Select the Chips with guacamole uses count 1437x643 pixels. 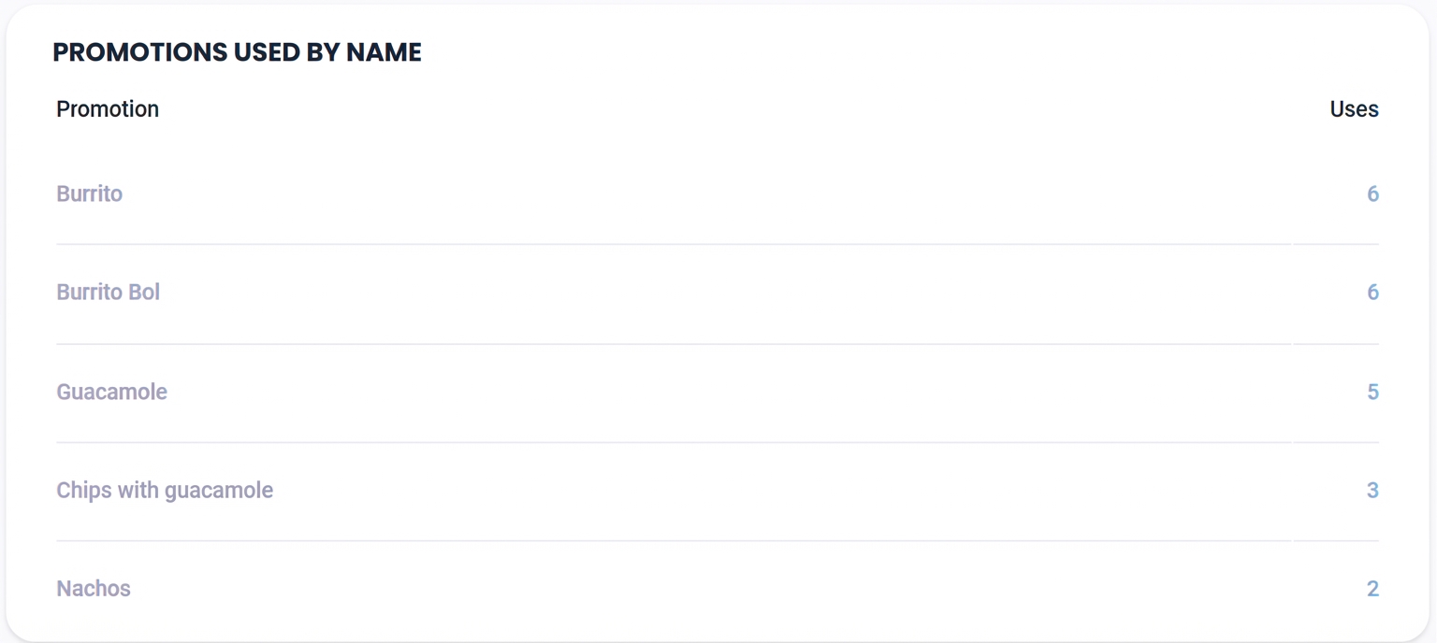(x=1372, y=490)
